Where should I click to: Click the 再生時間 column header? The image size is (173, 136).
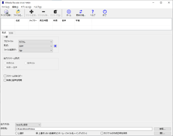(46, 20)
